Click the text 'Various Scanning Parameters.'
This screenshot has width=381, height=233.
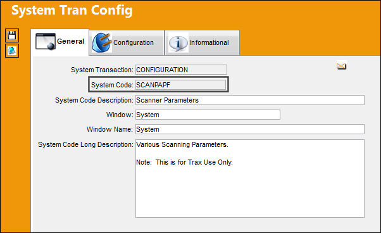click(182, 144)
